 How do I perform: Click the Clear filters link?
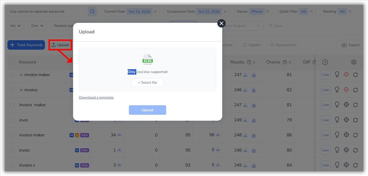pyautogui.click(x=276, y=26)
